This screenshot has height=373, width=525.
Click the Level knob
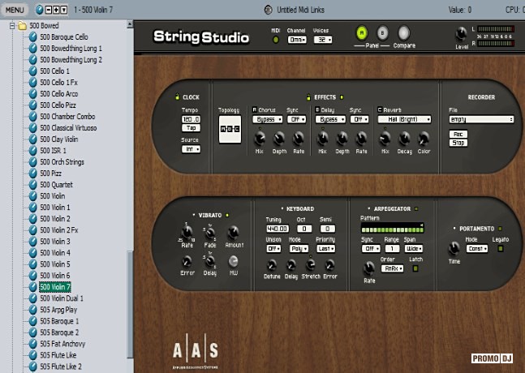(x=462, y=34)
